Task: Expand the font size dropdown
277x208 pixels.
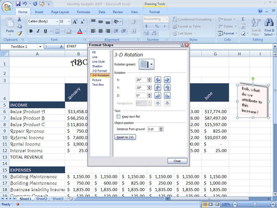Action: pyautogui.click(x=69, y=21)
